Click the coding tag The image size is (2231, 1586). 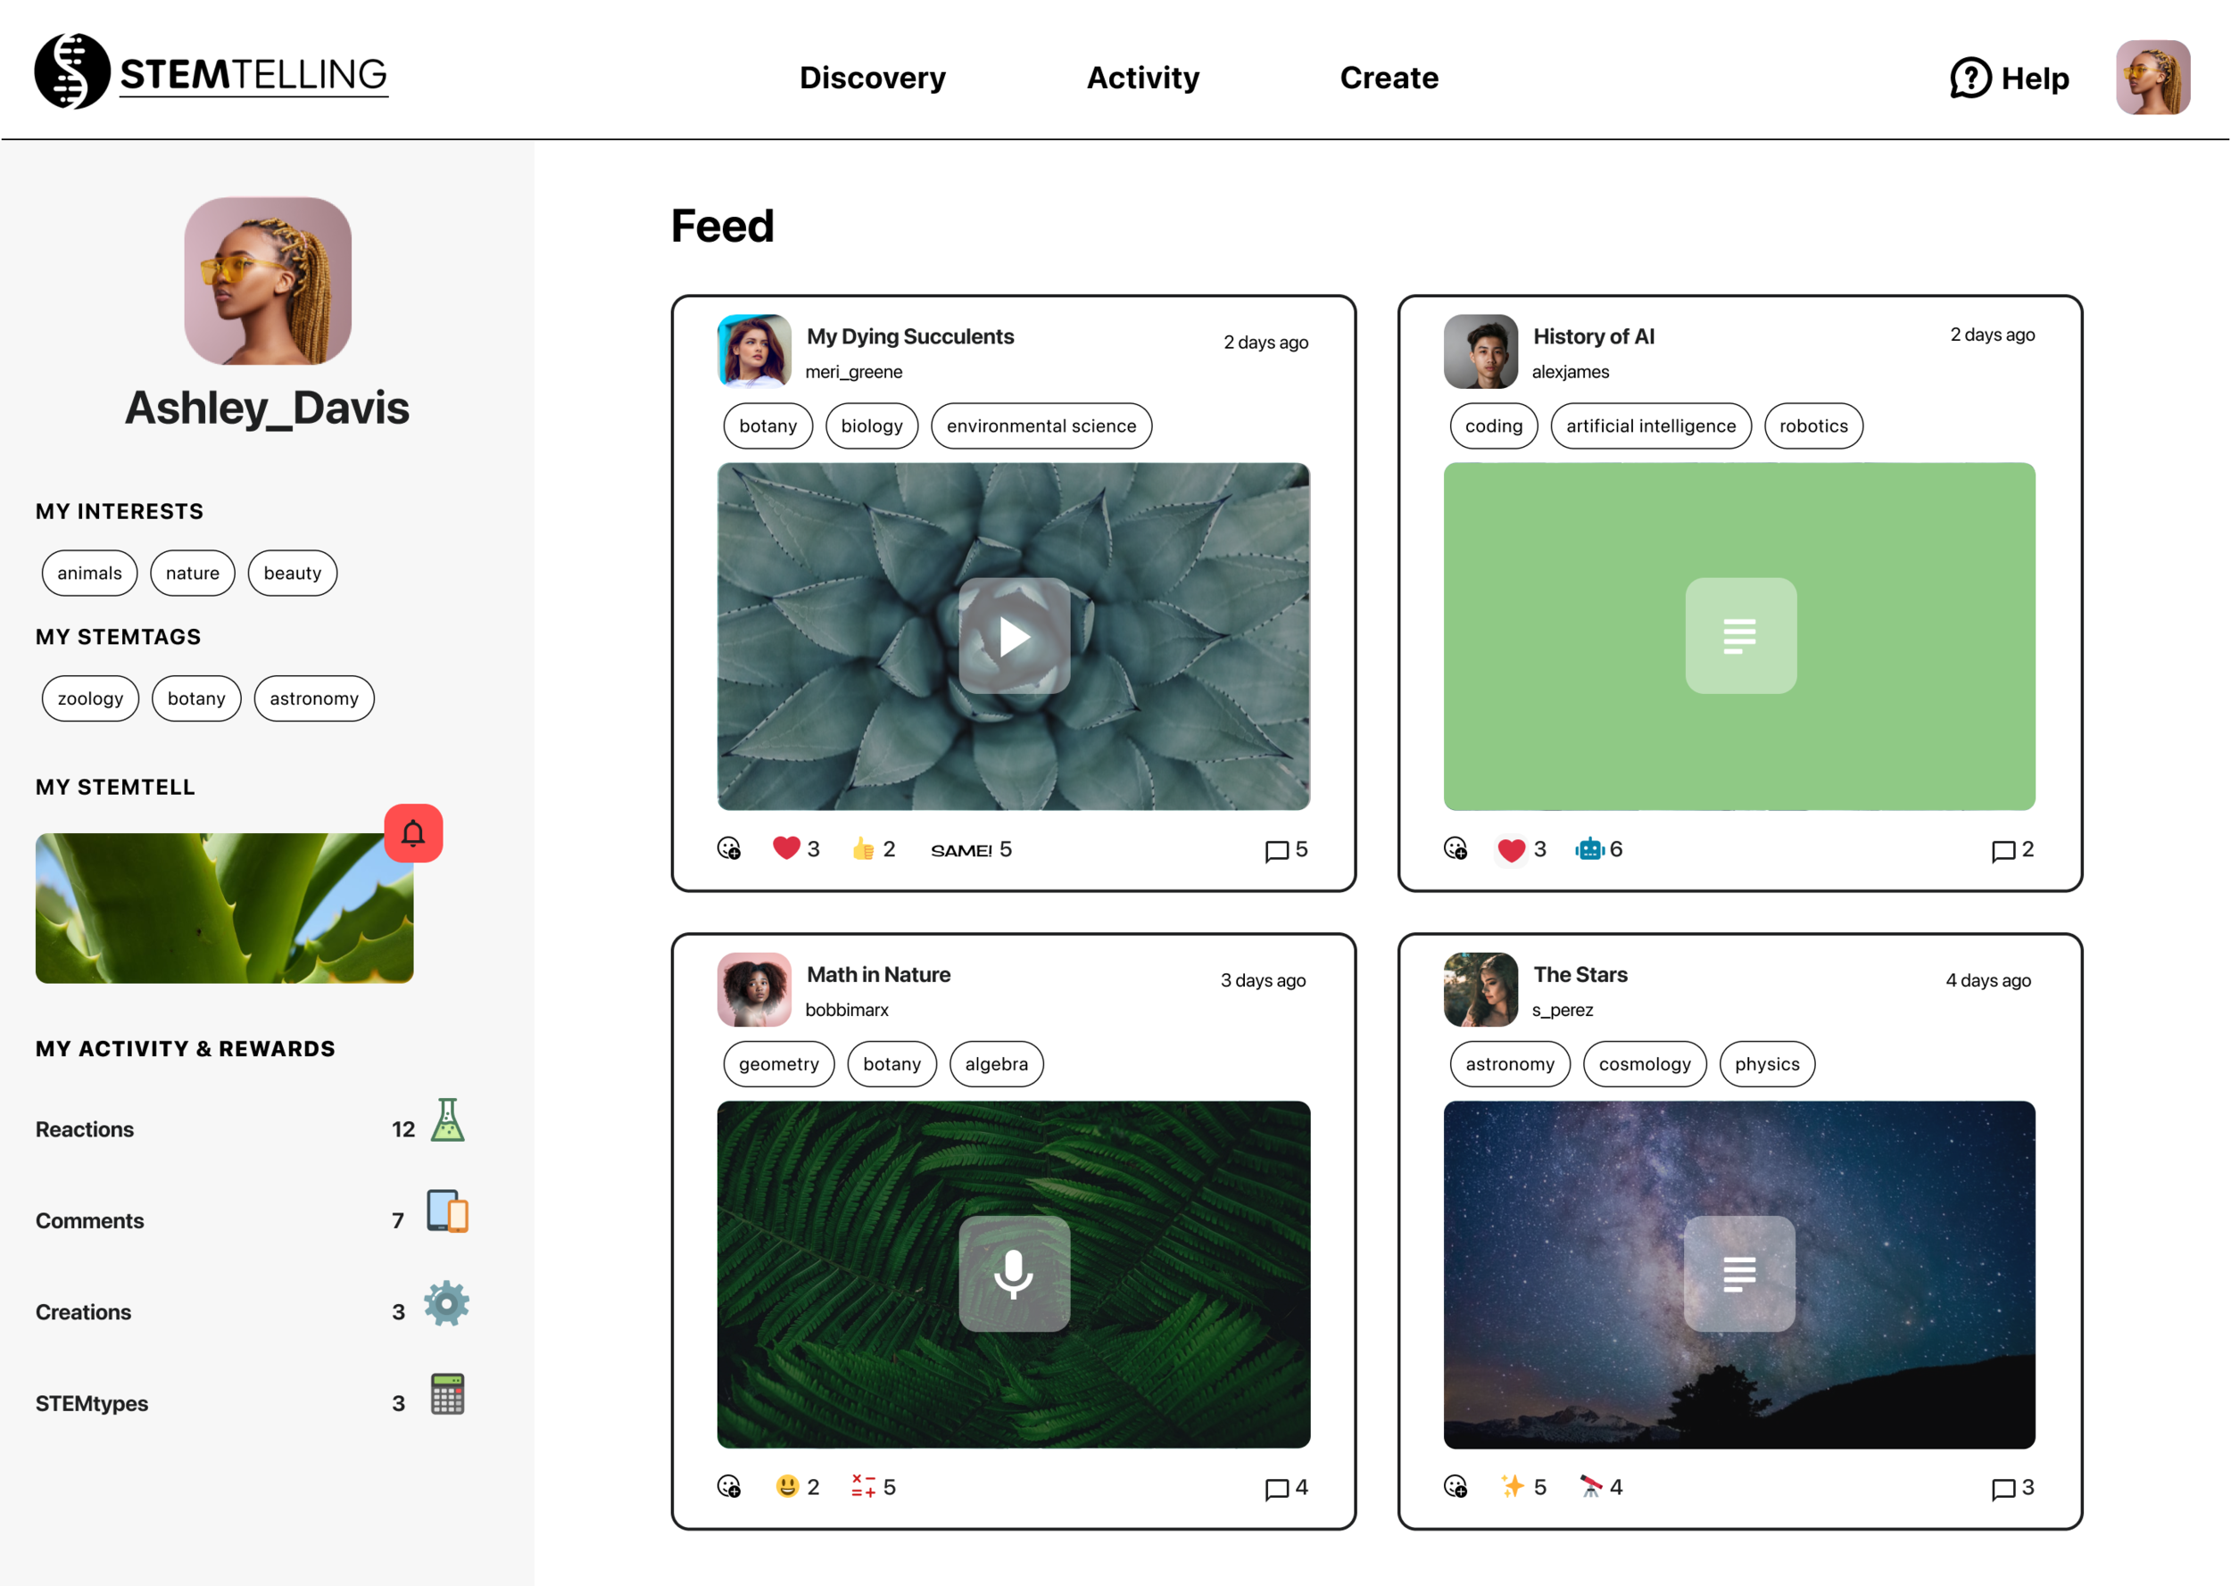(x=1494, y=425)
